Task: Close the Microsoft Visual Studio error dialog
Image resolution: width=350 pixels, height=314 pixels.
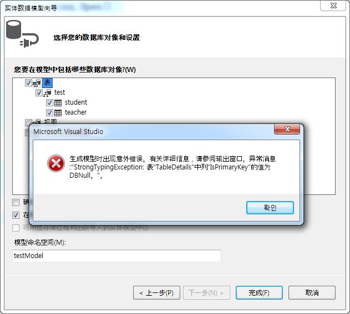Action: pyautogui.click(x=287, y=129)
